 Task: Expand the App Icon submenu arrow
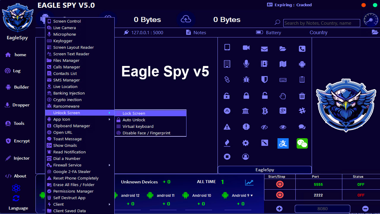(x=109, y=119)
